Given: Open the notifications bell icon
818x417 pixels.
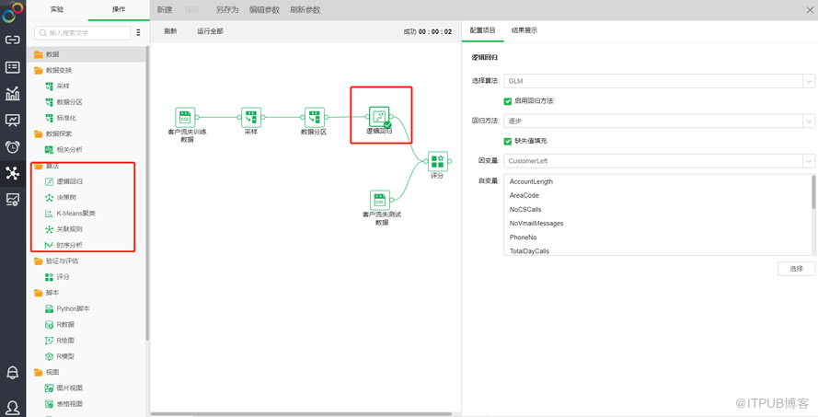Looking at the screenshot, I should (13, 373).
